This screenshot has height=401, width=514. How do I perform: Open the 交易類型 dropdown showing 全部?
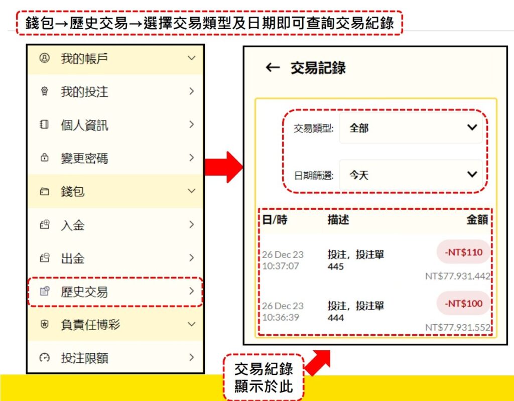[x=411, y=128]
